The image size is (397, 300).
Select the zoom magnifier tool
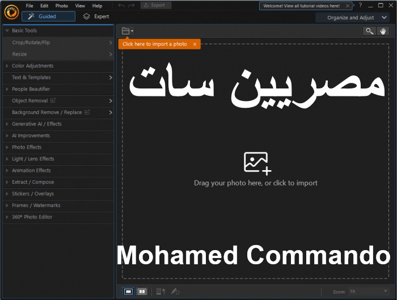pyautogui.click(x=370, y=31)
